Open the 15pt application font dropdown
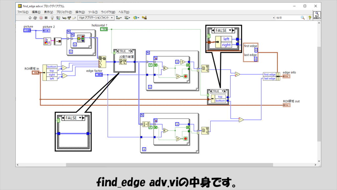 tap(96, 18)
